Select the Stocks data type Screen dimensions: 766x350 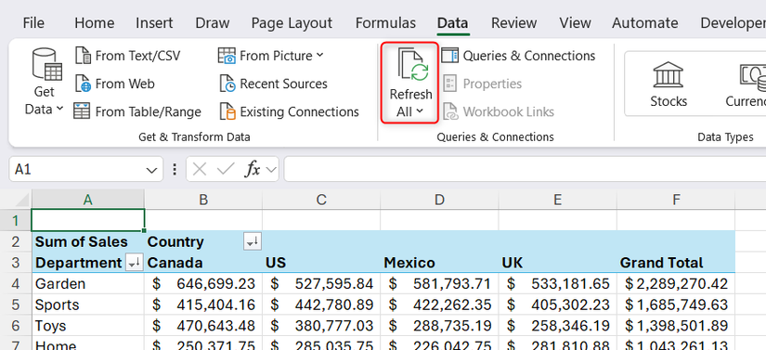(669, 84)
